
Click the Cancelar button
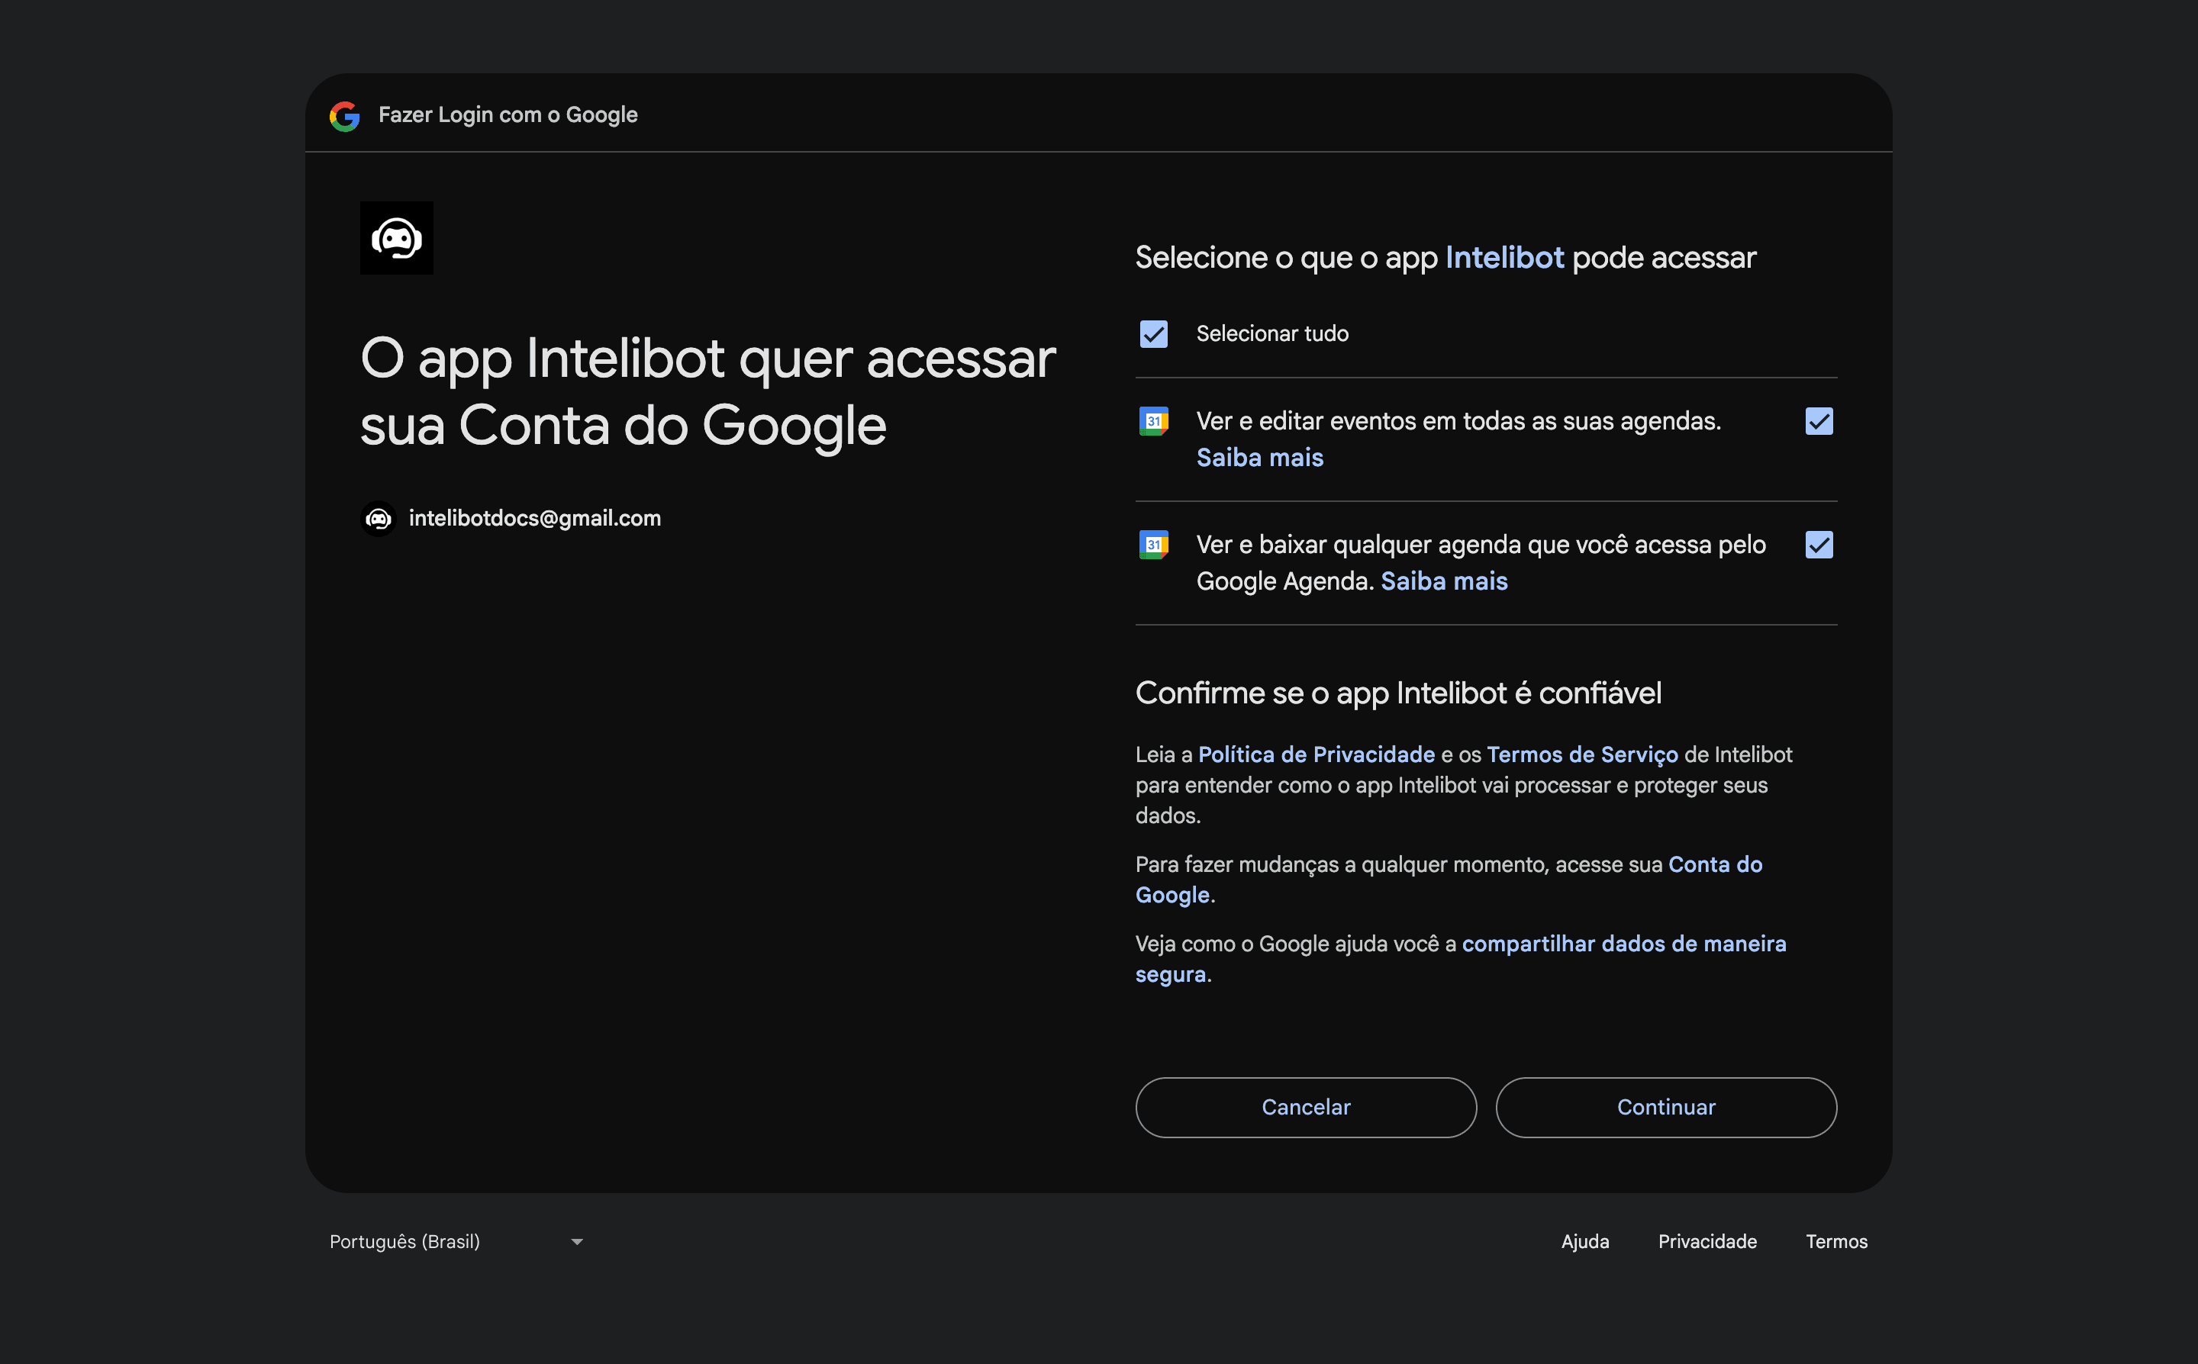tap(1306, 1108)
